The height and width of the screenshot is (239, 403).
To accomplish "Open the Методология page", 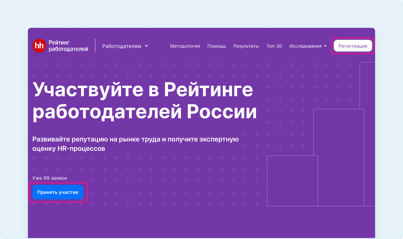I will click(185, 46).
